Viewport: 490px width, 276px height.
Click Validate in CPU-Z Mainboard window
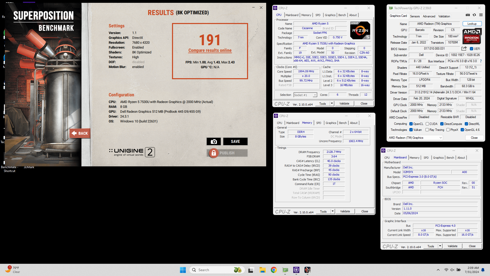[x=452, y=246]
